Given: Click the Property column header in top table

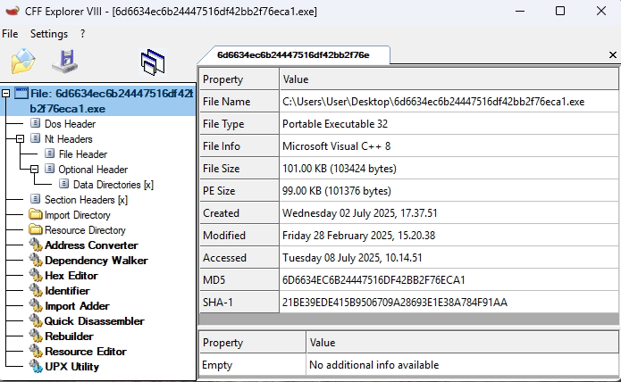Looking at the screenshot, I should click(239, 79).
